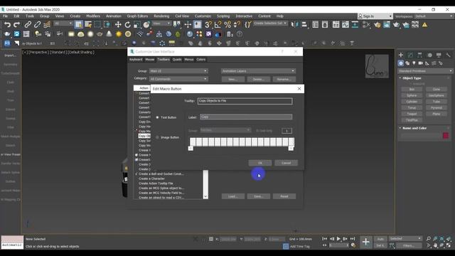Select the Unlink Selection tool
Image resolution: width=455 pixels, height=256 pixels.
[x=37, y=25]
